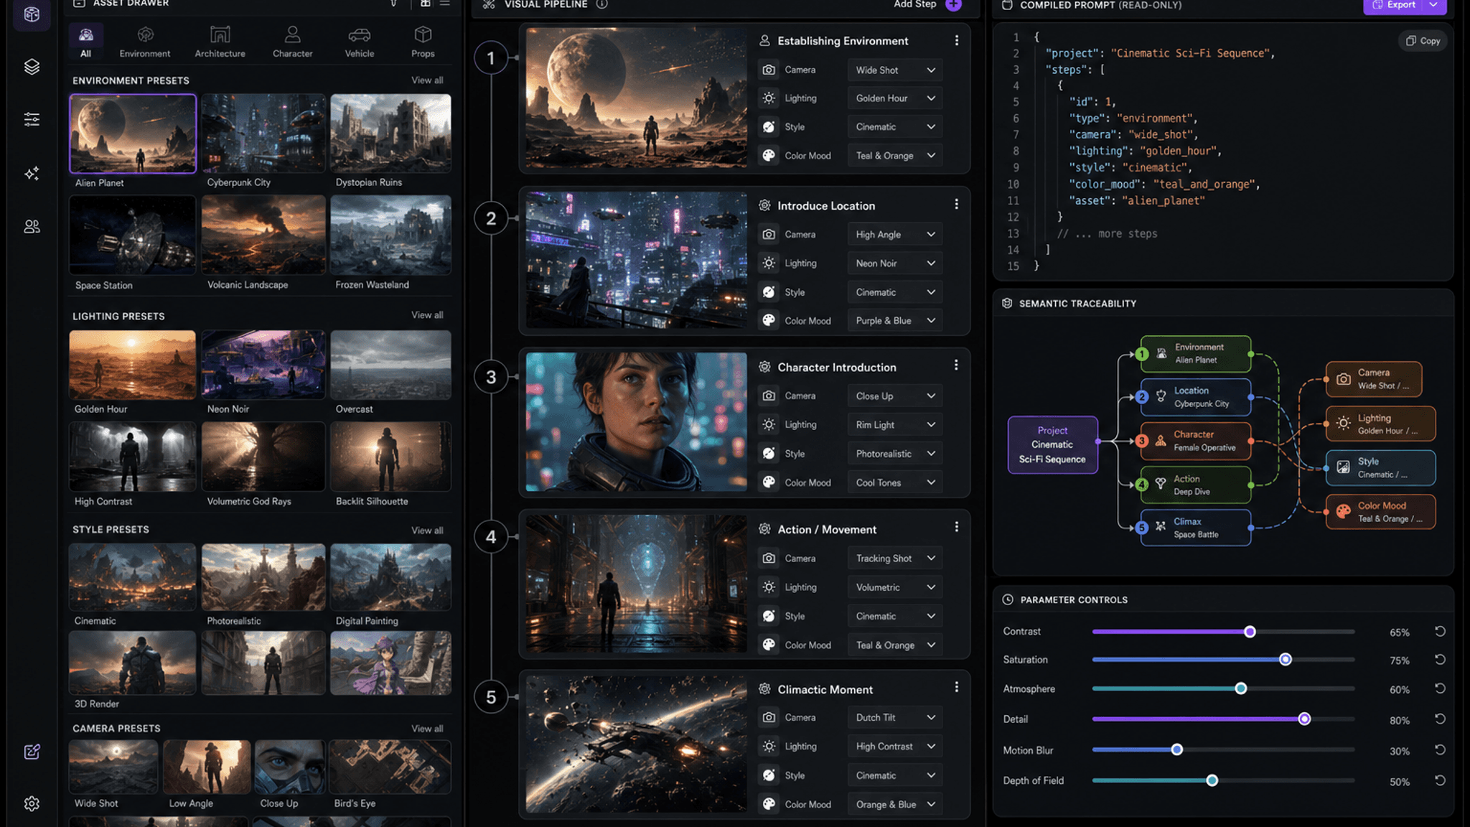
Task: Click the Depth of Field slider handle
Action: click(x=1212, y=780)
